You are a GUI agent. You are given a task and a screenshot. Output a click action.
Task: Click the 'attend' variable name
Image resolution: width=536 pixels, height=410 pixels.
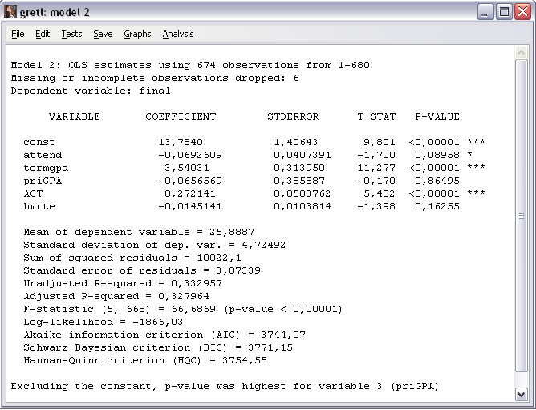[43, 155]
